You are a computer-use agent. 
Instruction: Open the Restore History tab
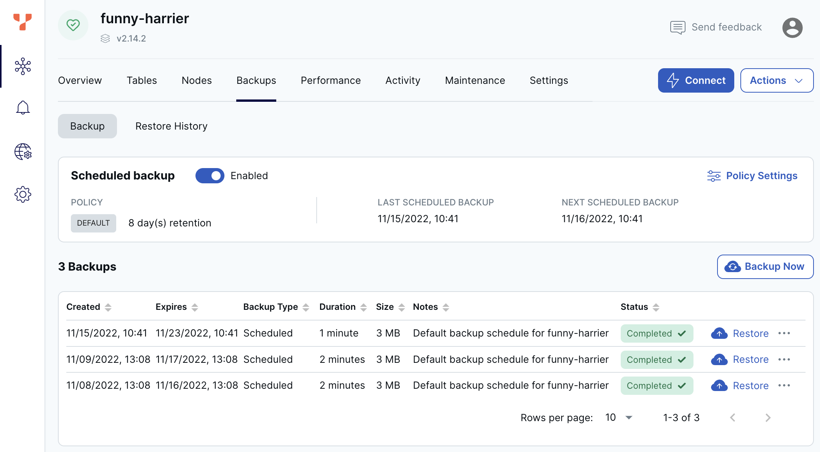pos(171,126)
